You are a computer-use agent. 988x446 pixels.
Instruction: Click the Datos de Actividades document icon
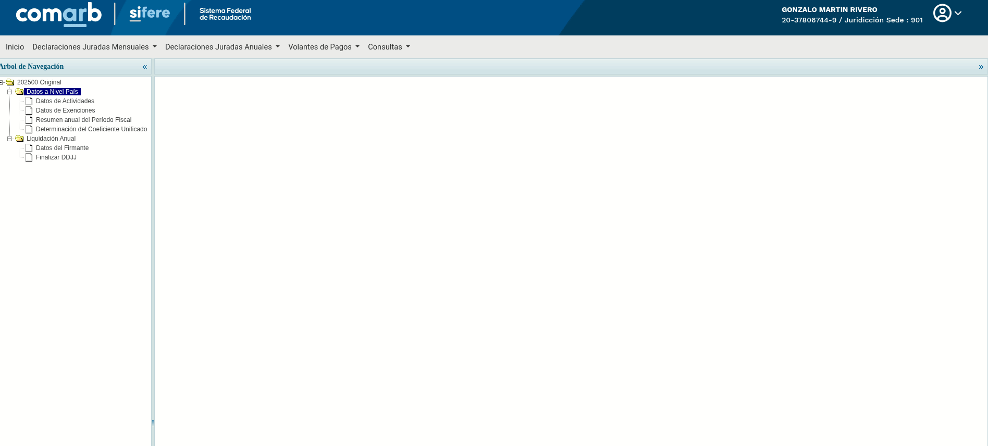29,101
